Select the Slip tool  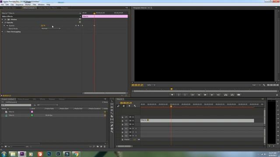point(112,119)
